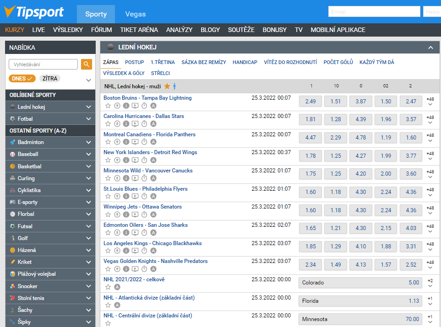This screenshot has height=327, width=441.
Task: Open the POČET GÓLŮ bet tab
Action: (338, 62)
